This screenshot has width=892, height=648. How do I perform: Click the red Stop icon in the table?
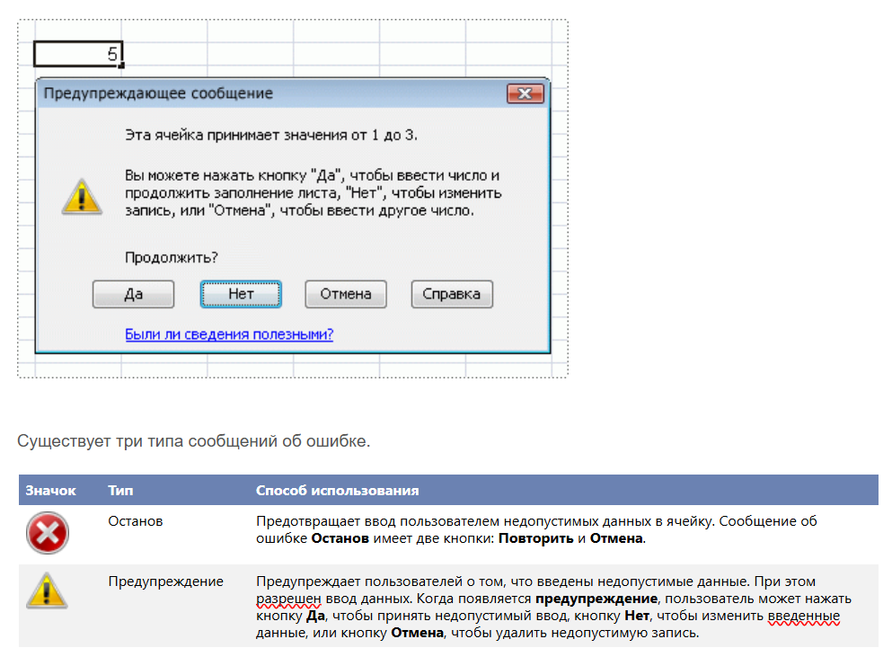pyautogui.click(x=47, y=534)
